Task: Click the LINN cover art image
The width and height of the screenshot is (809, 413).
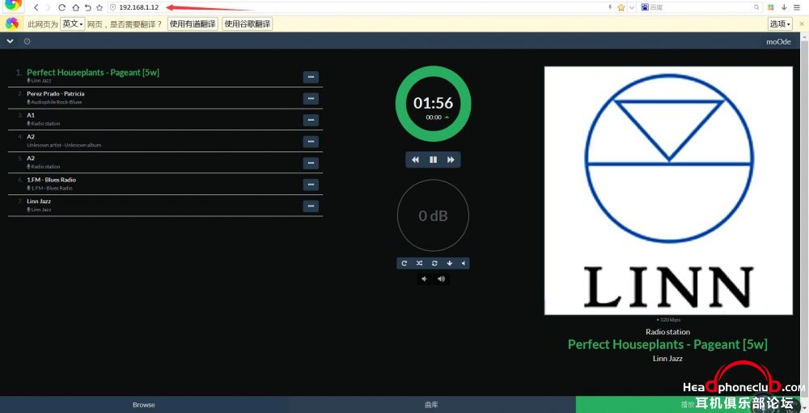Action: point(668,190)
